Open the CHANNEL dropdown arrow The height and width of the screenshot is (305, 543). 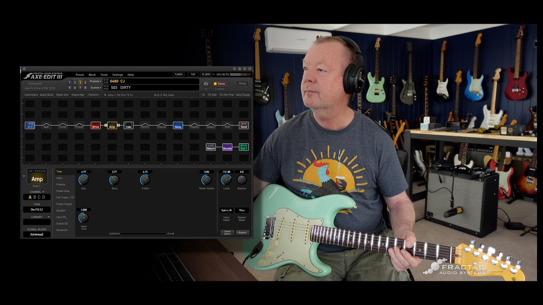(x=43, y=192)
